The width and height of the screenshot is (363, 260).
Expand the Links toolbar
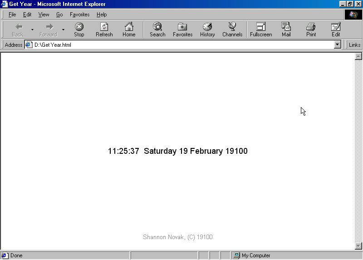click(x=354, y=44)
